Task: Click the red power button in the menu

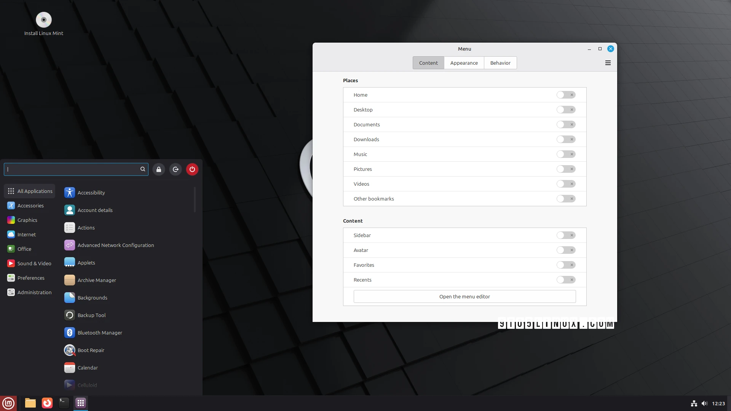Action: [x=192, y=169]
